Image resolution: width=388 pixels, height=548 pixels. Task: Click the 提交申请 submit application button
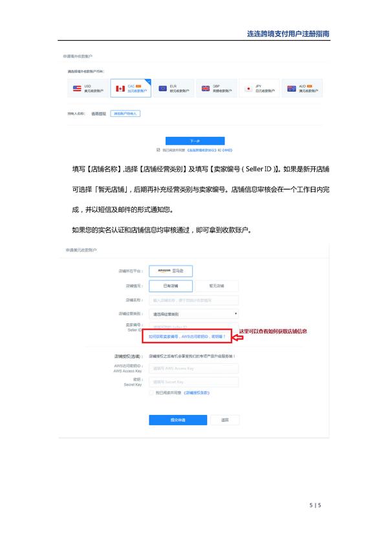[178, 420]
